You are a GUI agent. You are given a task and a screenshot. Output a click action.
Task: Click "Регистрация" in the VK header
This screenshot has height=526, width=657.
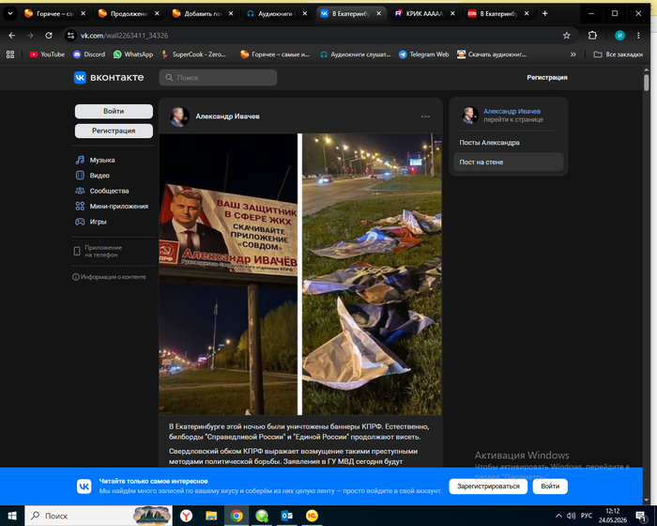click(x=547, y=78)
